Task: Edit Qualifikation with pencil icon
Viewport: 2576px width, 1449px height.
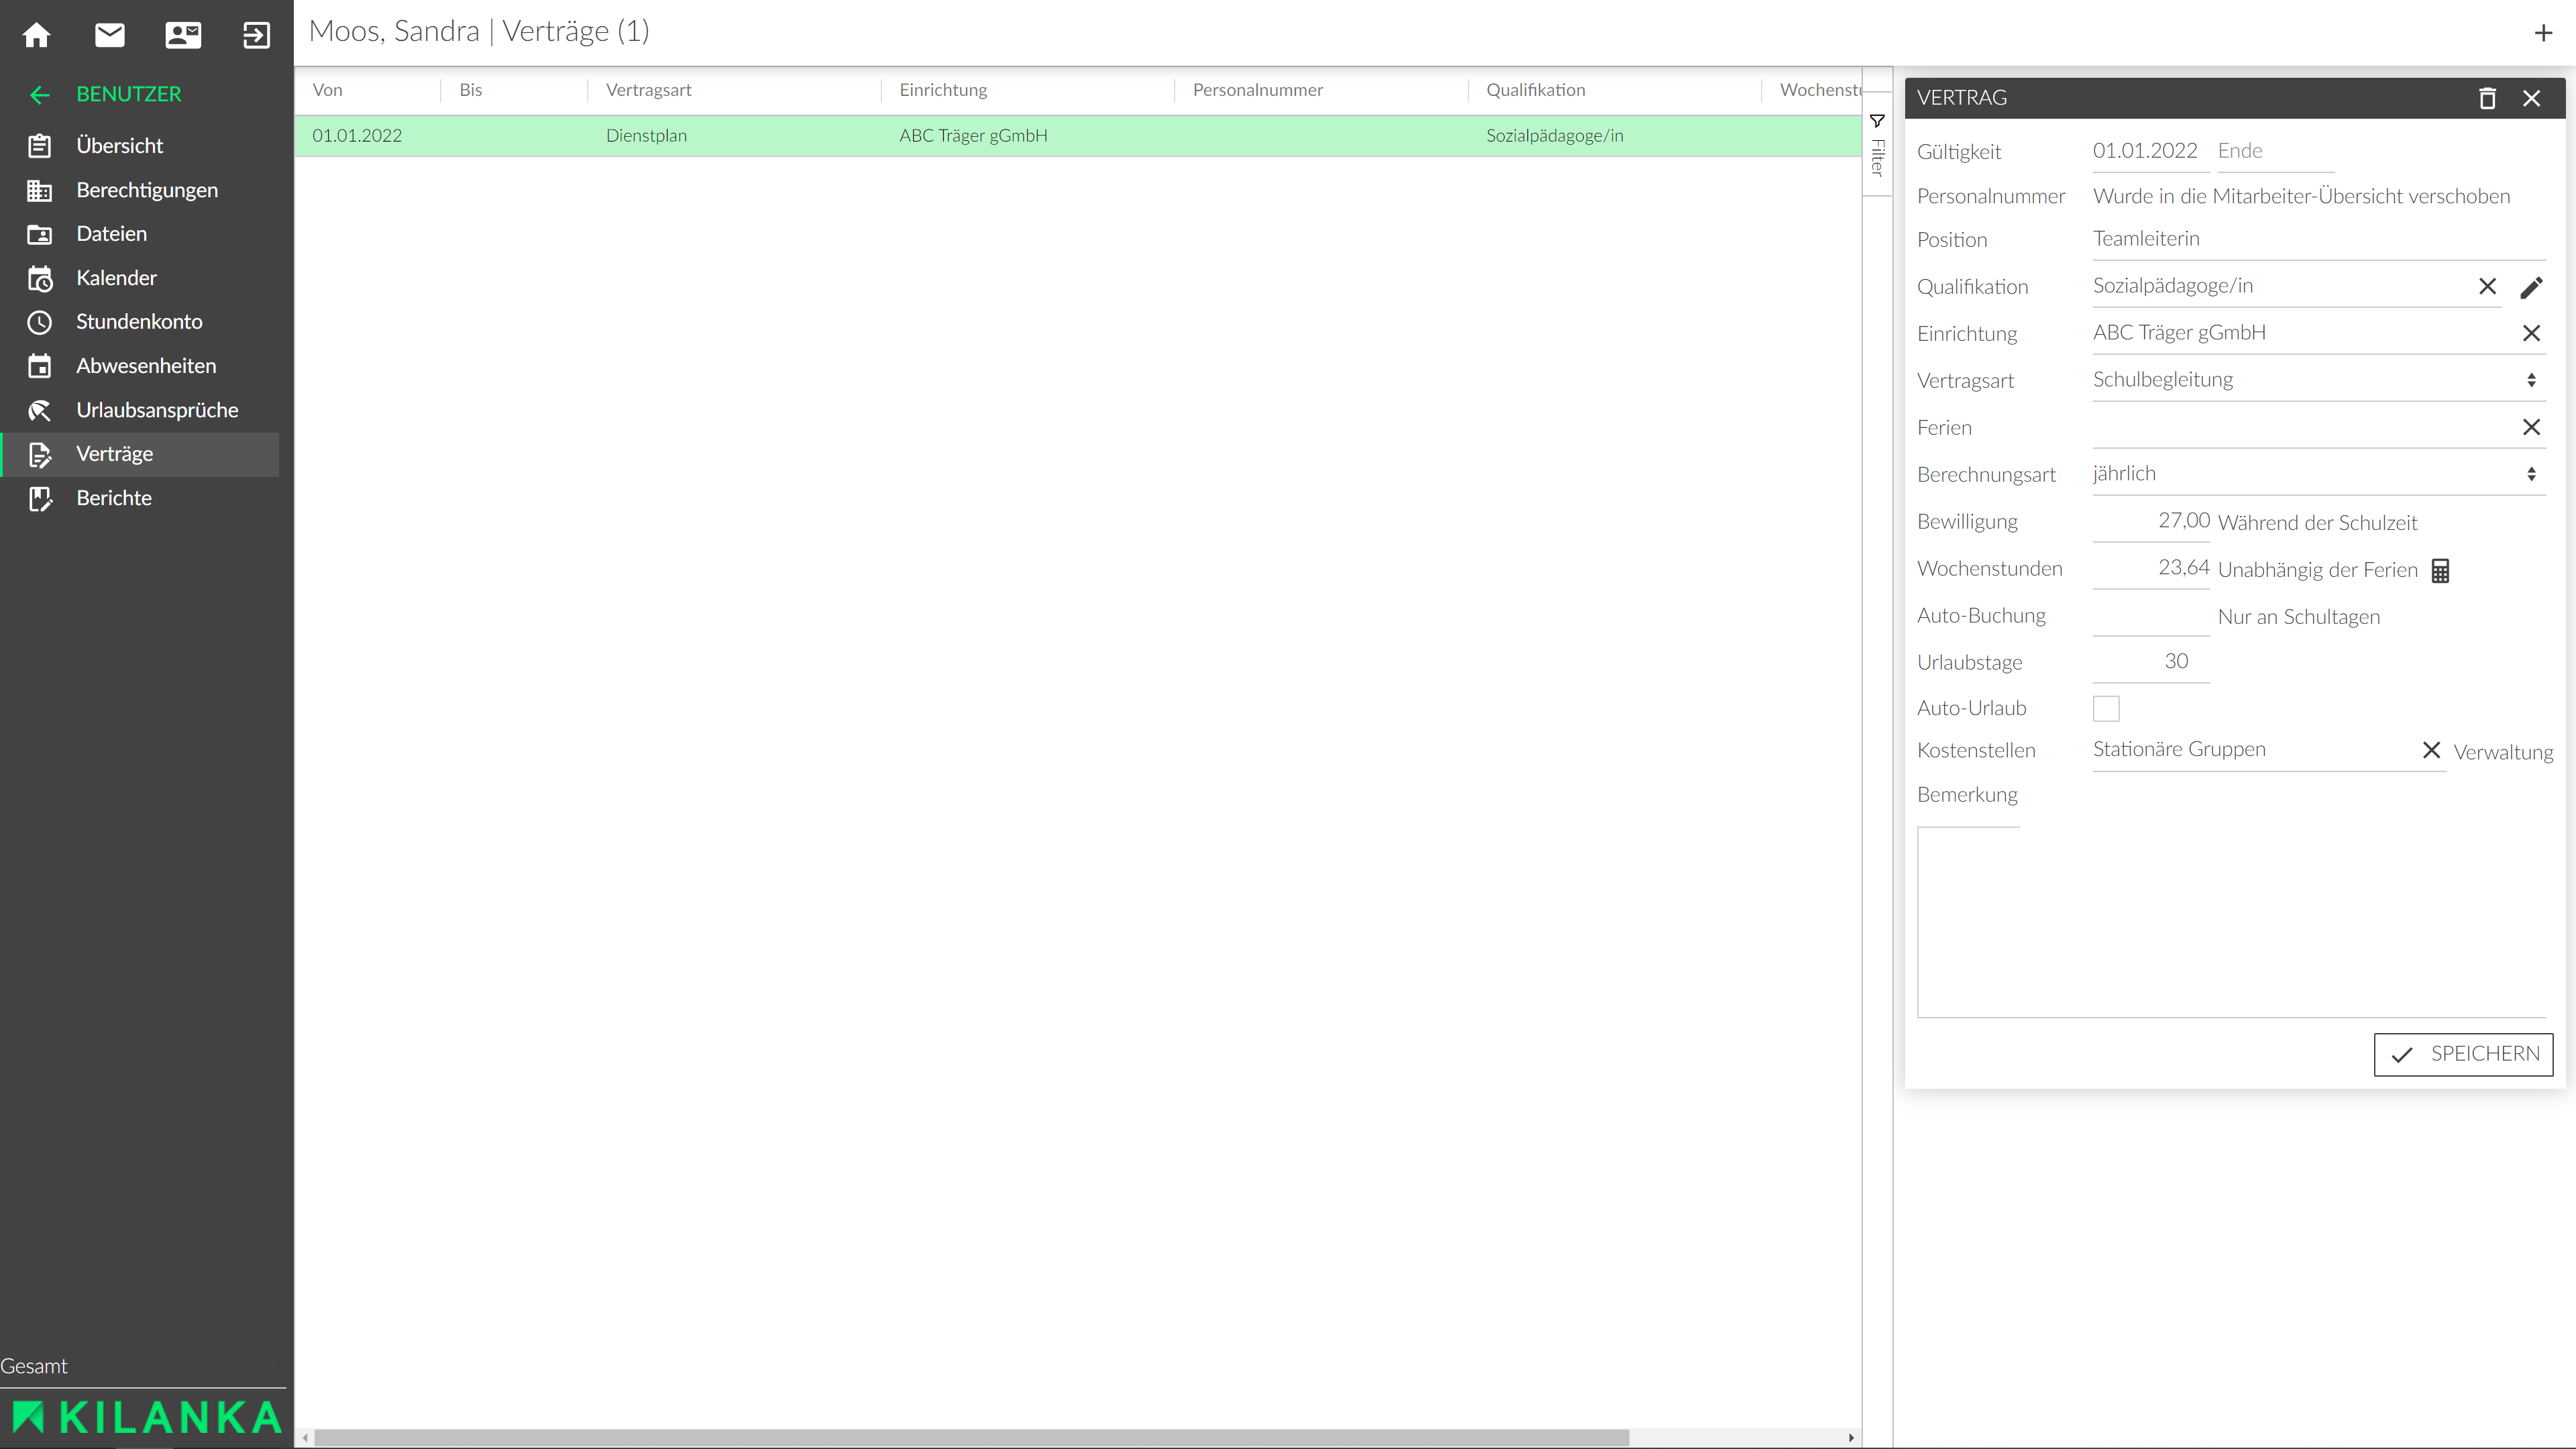Action: (2531, 287)
